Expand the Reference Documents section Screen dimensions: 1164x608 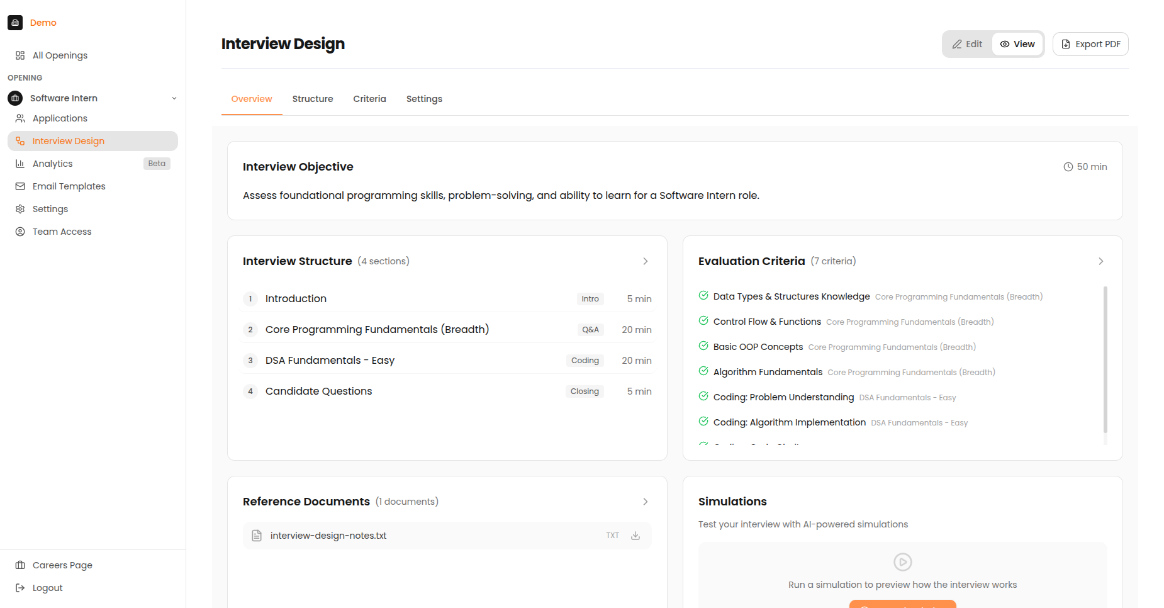[645, 502]
